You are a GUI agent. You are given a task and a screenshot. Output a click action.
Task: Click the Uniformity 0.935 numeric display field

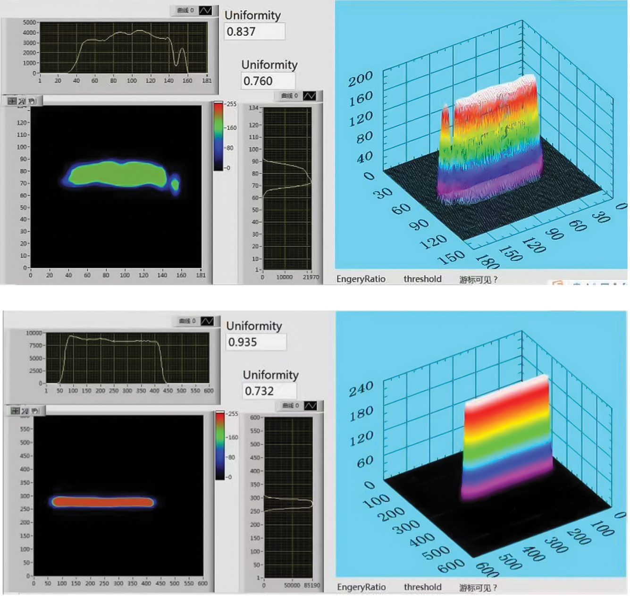[255, 341]
